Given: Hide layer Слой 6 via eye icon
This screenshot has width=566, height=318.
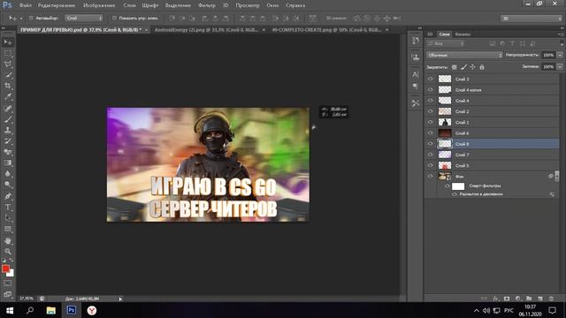Looking at the screenshot, I should click(x=430, y=132).
